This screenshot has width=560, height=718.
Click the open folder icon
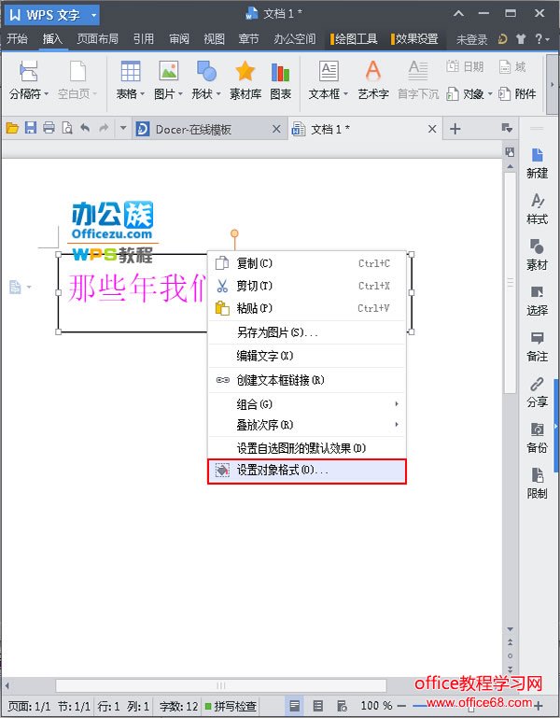(x=12, y=128)
